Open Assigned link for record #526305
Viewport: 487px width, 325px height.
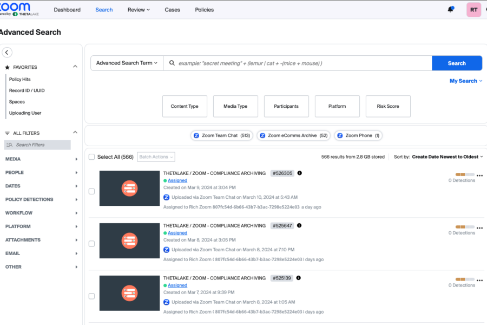click(x=177, y=180)
